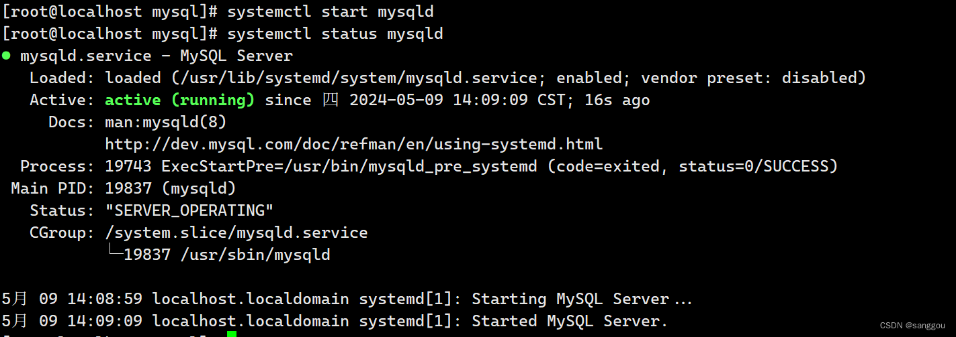
Task: Click the green terminal cursor block
Action: pyautogui.click(x=232, y=334)
